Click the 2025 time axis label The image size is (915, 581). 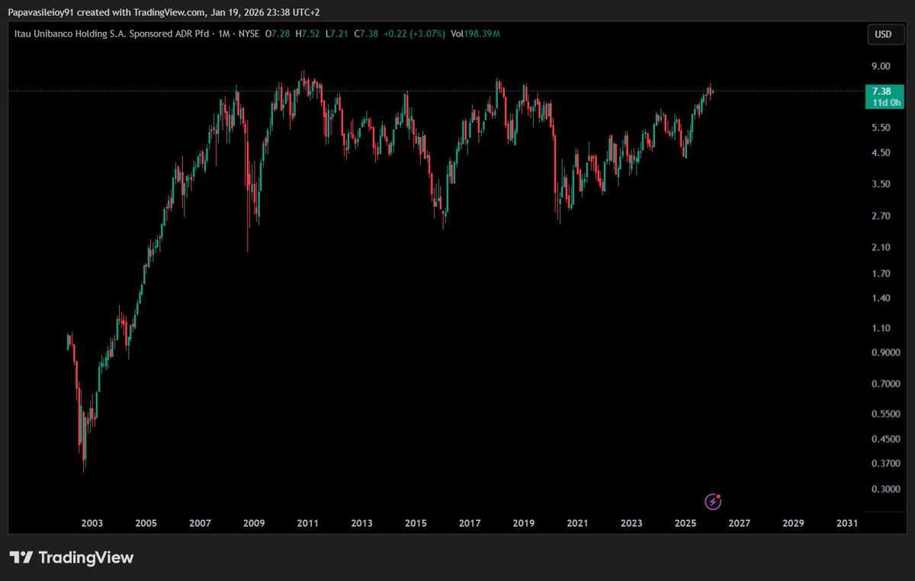tap(685, 524)
